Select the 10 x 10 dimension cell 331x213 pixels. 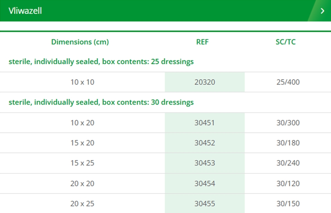tap(82, 82)
